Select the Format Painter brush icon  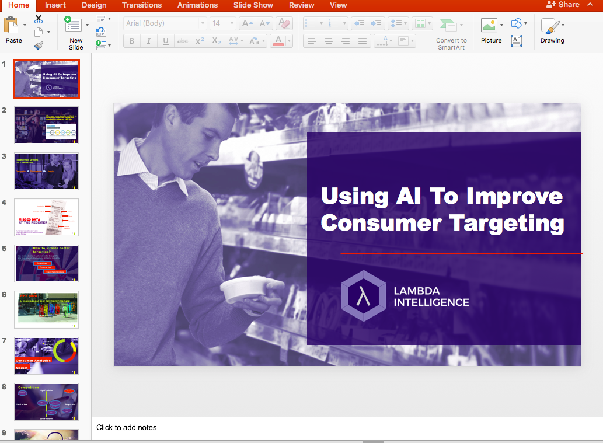(39, 46)
